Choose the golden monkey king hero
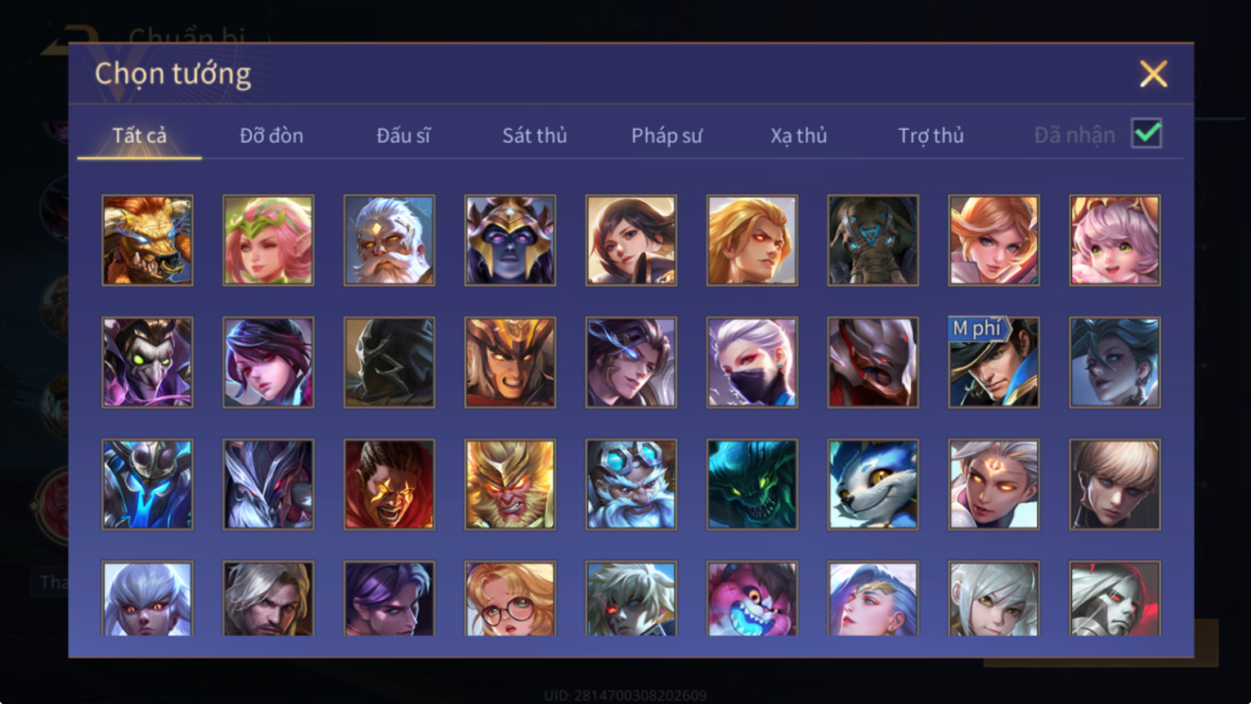Viewport: 1251px width, 704px height. point(509,485)
